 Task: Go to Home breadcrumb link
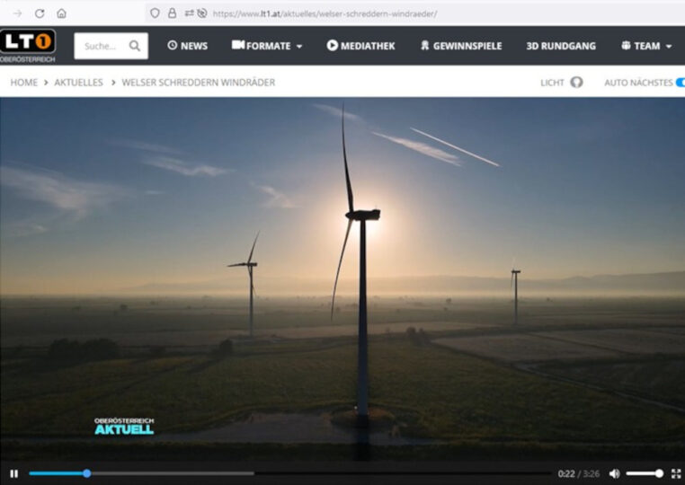(24, 83)
